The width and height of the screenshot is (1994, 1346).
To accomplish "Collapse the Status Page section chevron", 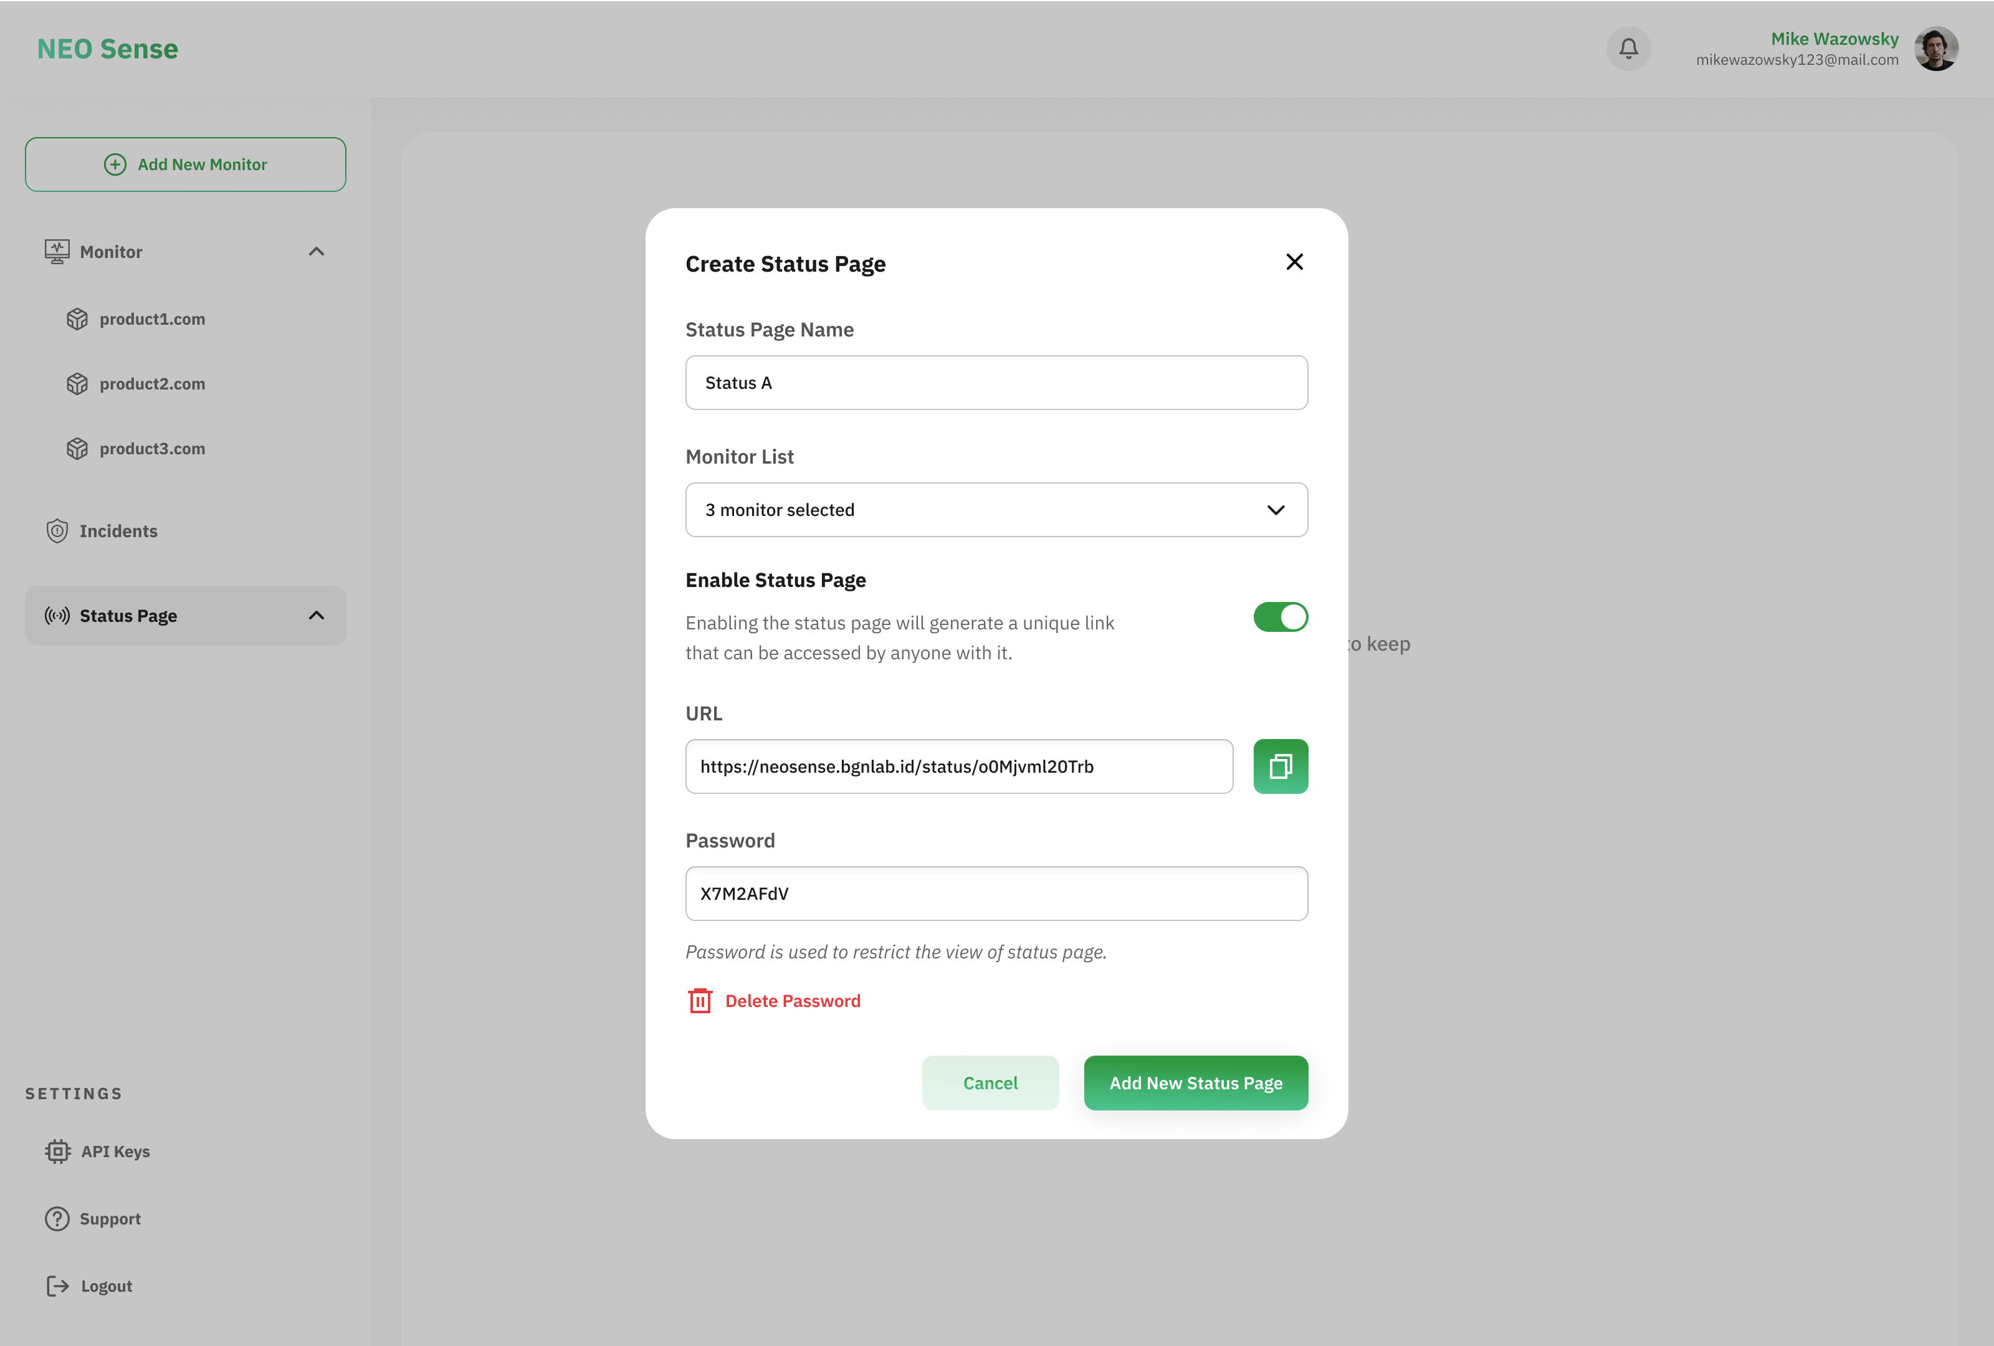I will click(x=316, y=615).
